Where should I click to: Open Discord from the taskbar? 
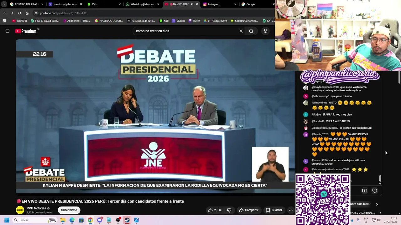(100, 220)
